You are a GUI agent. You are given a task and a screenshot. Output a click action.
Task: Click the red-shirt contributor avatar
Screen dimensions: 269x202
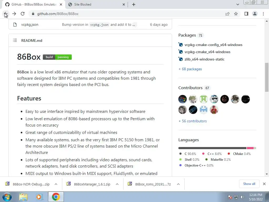click(x=214, y=110)
